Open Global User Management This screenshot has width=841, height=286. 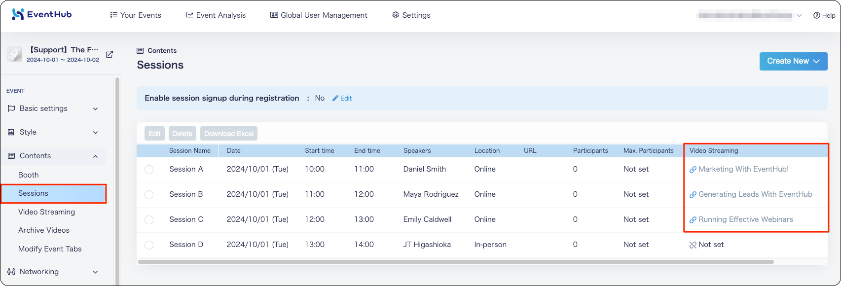click(x=319, y=15)
